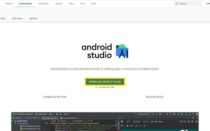Click the DOWNLOAD ANDROID STUDIO button
Image resolution: width=210 pixels, height=131 pixels.
[105, 82]
